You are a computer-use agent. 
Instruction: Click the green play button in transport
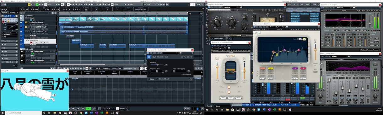coord(89,108)
